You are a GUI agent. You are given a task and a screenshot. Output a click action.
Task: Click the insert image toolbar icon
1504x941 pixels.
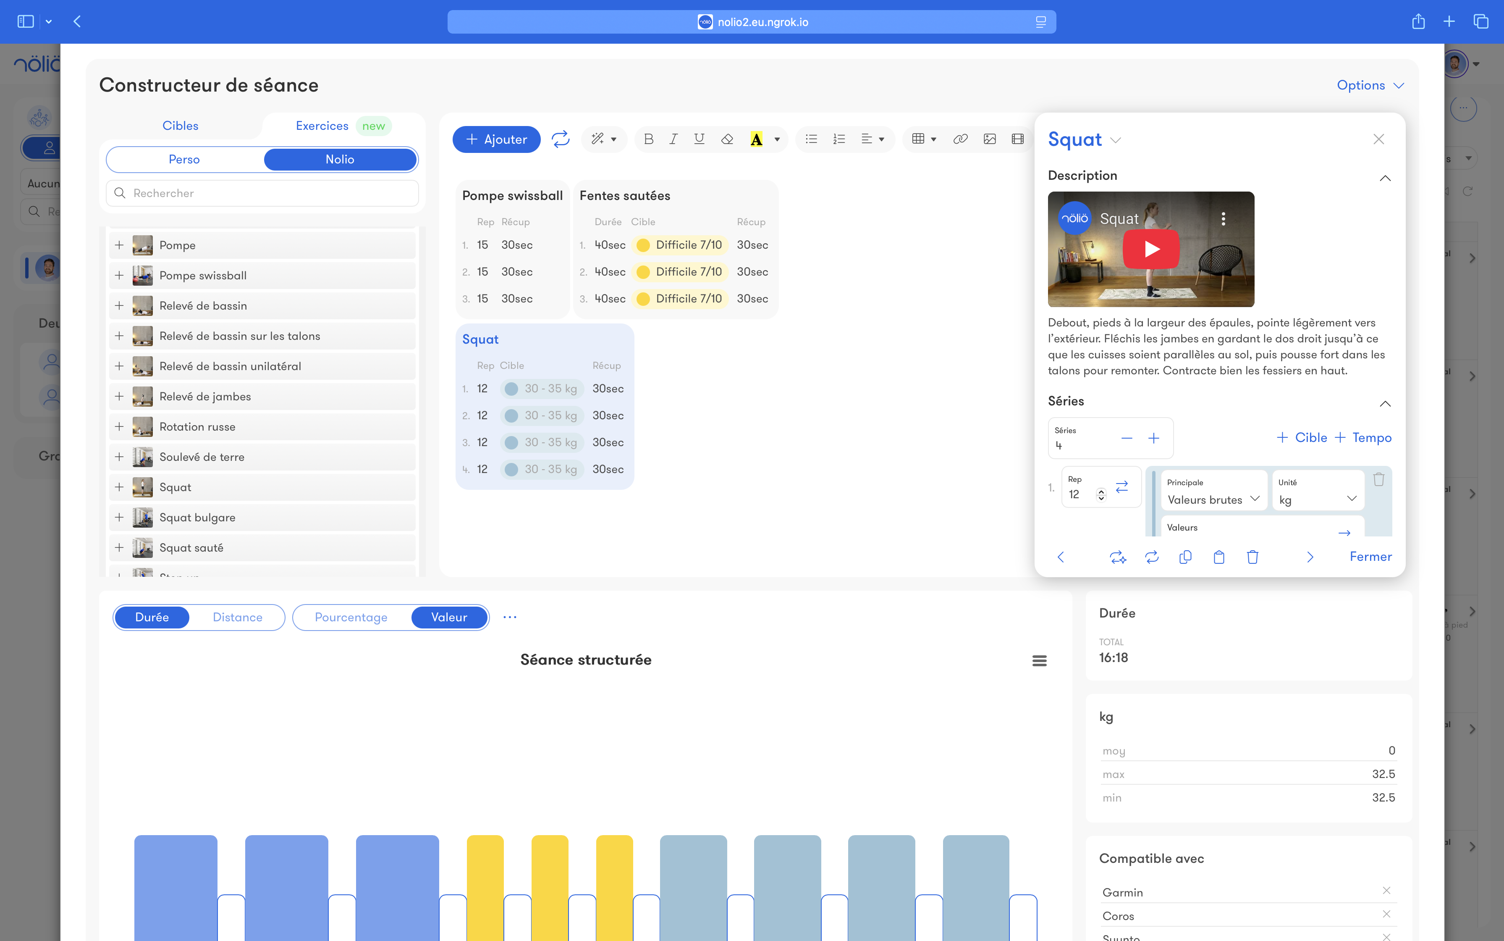click(x=989, y=139)
